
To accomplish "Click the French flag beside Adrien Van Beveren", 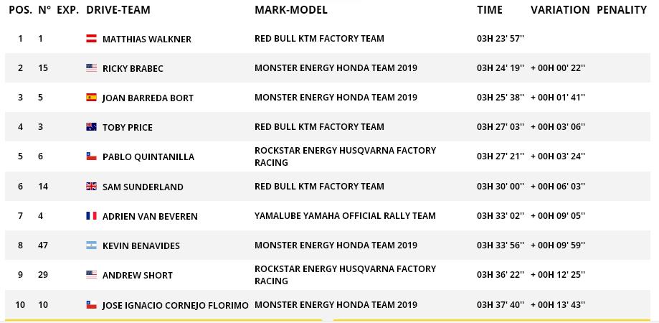I will [x=91, y=216].
